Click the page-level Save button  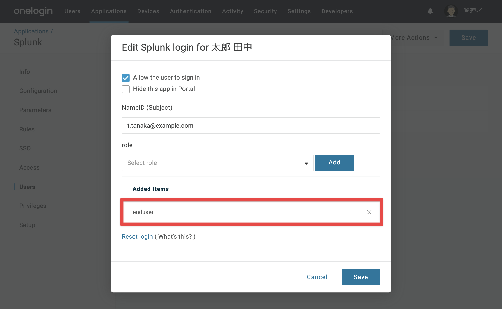click(x=469, y=38)
